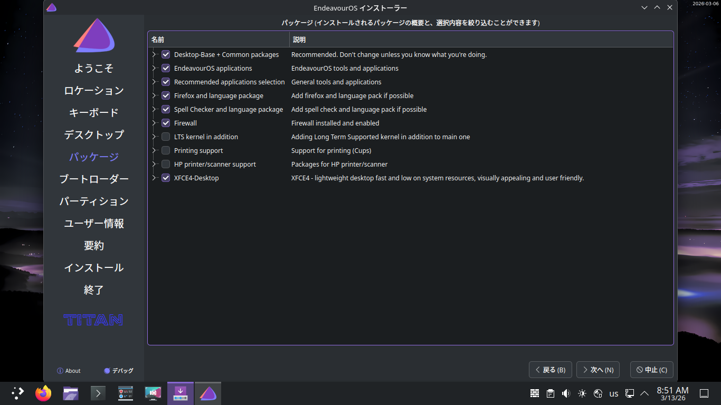Click the 名前 column header

pos(219,40)
